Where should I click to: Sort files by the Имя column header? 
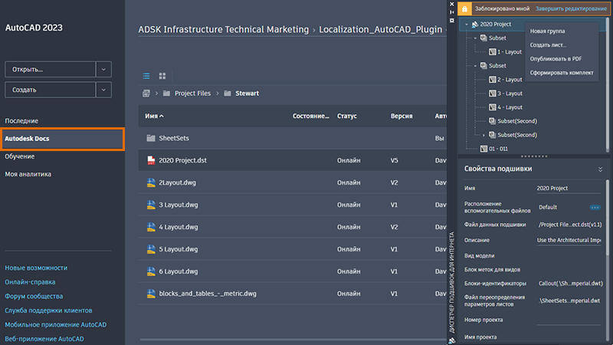pyautogui.click(x=150, y=117)
